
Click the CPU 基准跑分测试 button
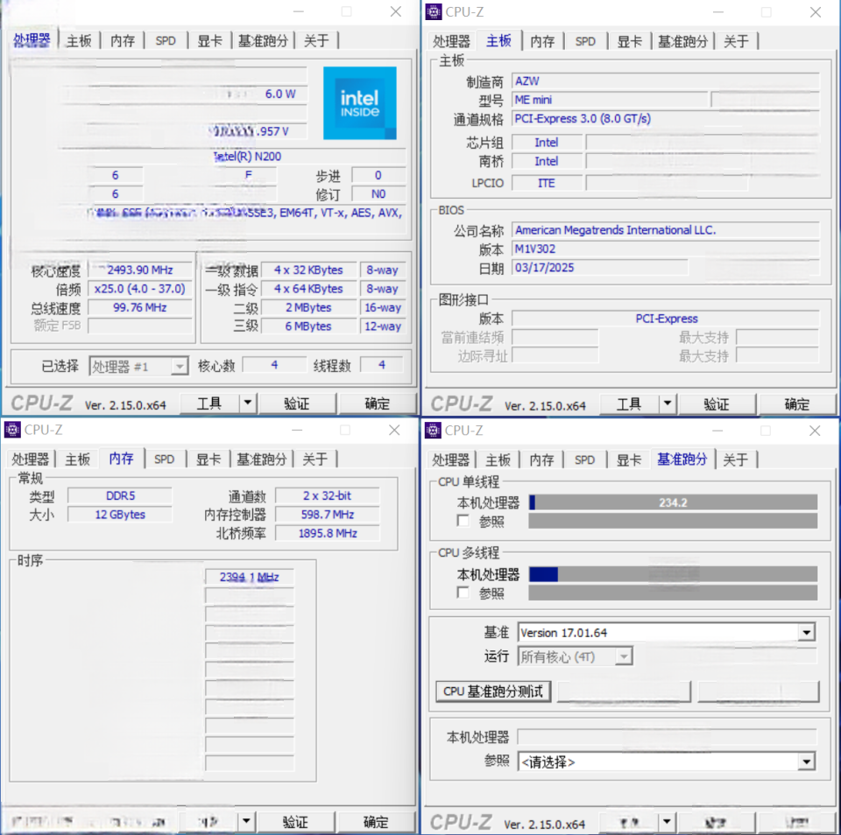[x=493, y=691]
